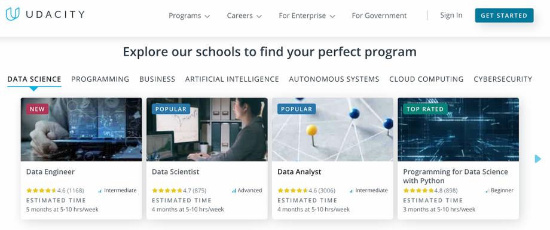Screen dimensions: 550x230
Task: Advance carousel with the right arrow
Action: (x=537, y=159)
